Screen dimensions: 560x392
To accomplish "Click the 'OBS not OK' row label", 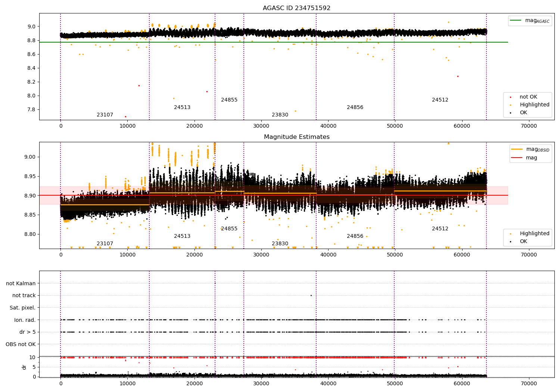I will [21, 345].
